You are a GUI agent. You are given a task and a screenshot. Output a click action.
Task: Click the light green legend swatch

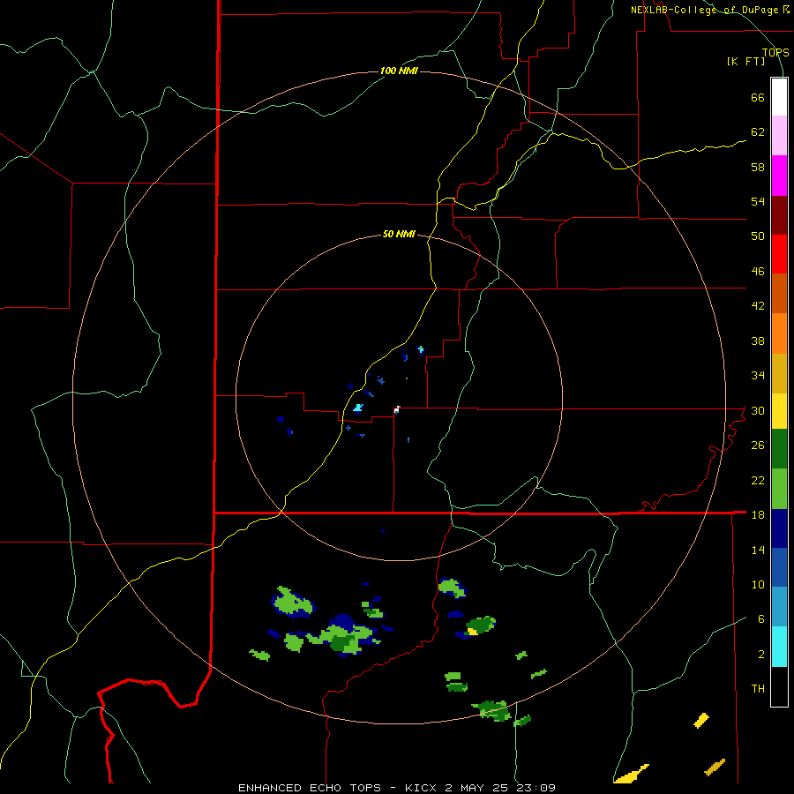click(779, 489)
